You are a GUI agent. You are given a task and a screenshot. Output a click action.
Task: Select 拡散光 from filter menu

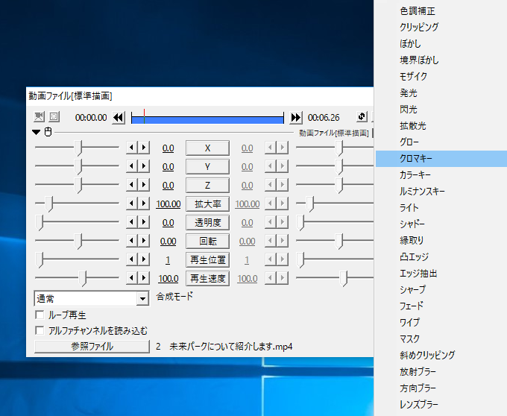pyautogui.click(x=440, y=126)
